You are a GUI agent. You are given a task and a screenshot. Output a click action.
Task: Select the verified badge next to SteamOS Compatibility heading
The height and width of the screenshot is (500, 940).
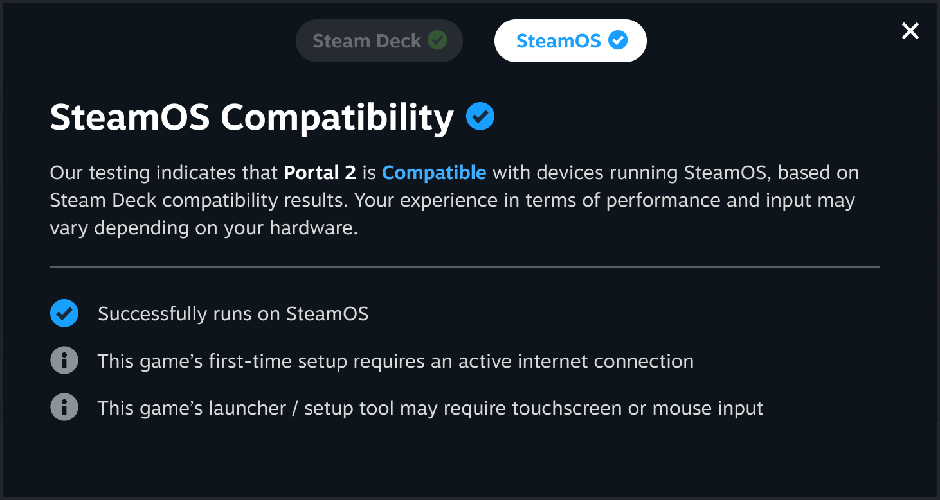pos(479,116)
